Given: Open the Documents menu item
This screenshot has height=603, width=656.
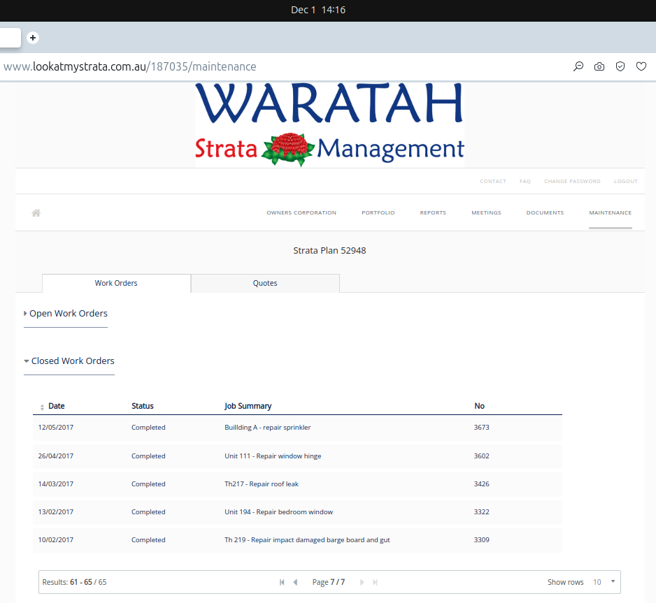Looking at the screenshot, I should [x=545, y=213].
